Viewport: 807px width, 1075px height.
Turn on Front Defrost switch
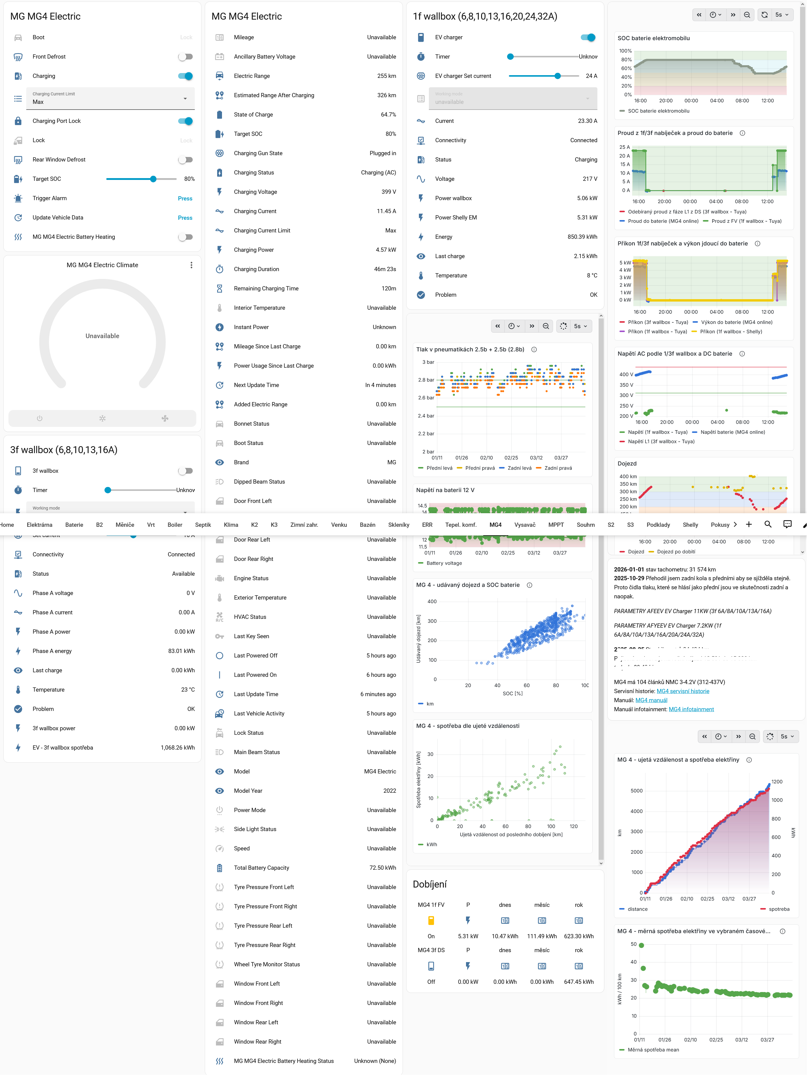pyautogui.click(x=185, y=57)
